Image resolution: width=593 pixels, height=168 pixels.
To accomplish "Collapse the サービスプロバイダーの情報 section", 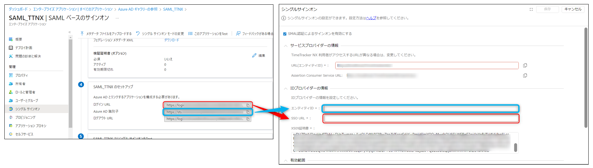I will tap(285, 46).
